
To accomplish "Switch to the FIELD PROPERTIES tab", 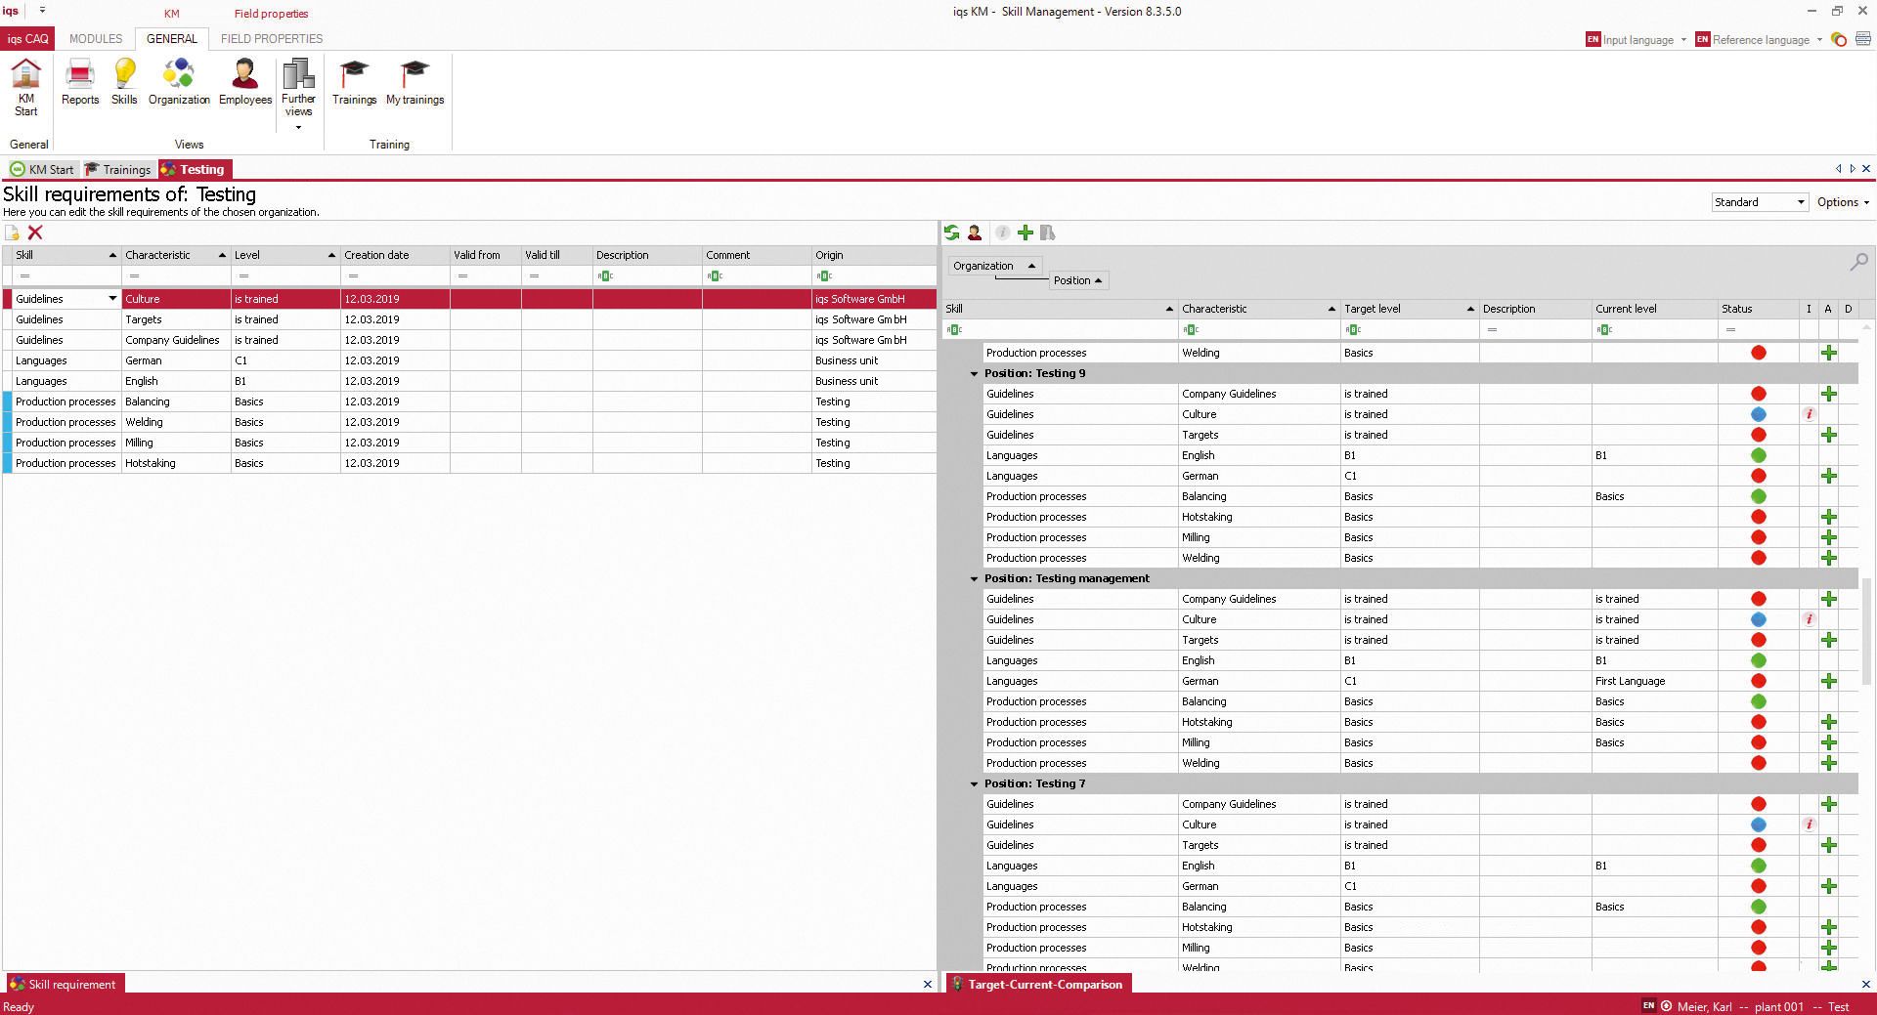I will click(x=272, y=39).
